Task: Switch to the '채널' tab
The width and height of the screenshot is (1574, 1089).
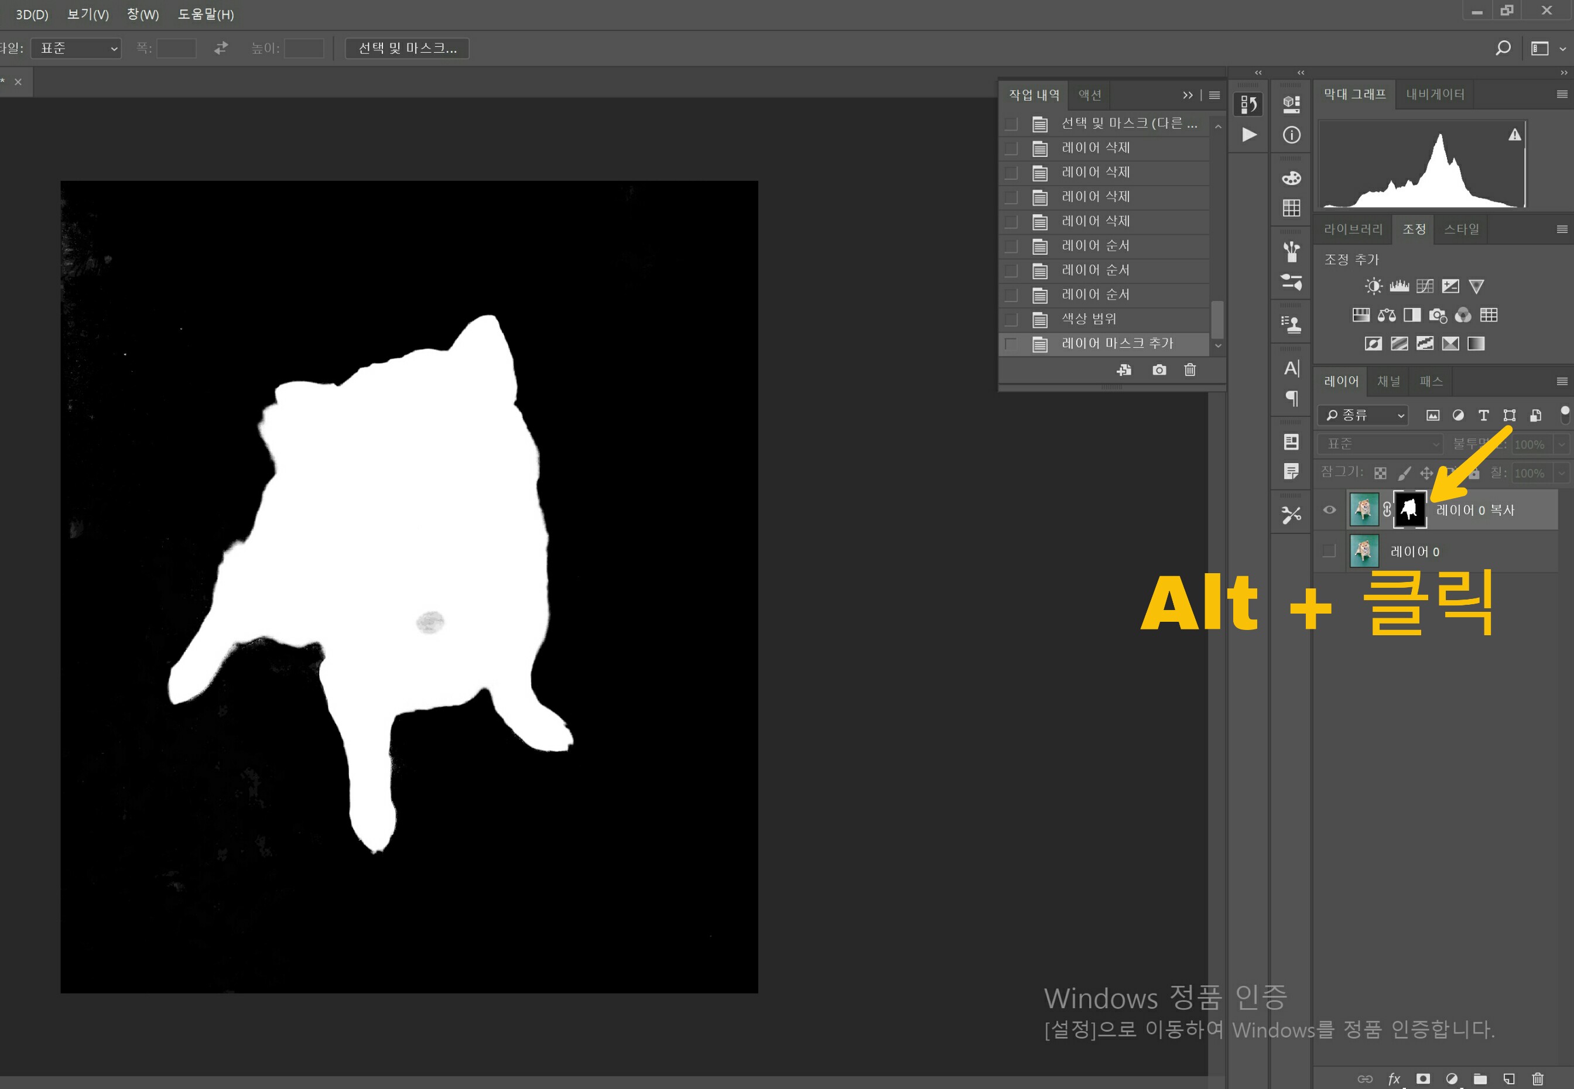Action: tap(1388, 381)
